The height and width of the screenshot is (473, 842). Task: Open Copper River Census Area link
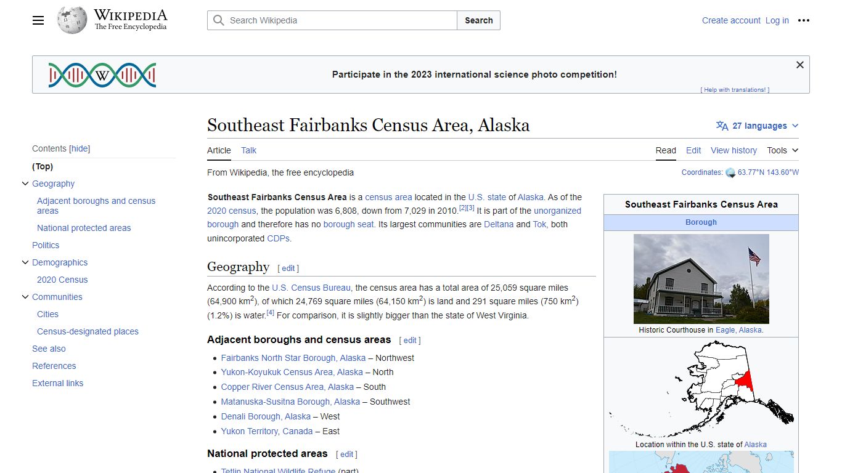(x=287, y=387)
